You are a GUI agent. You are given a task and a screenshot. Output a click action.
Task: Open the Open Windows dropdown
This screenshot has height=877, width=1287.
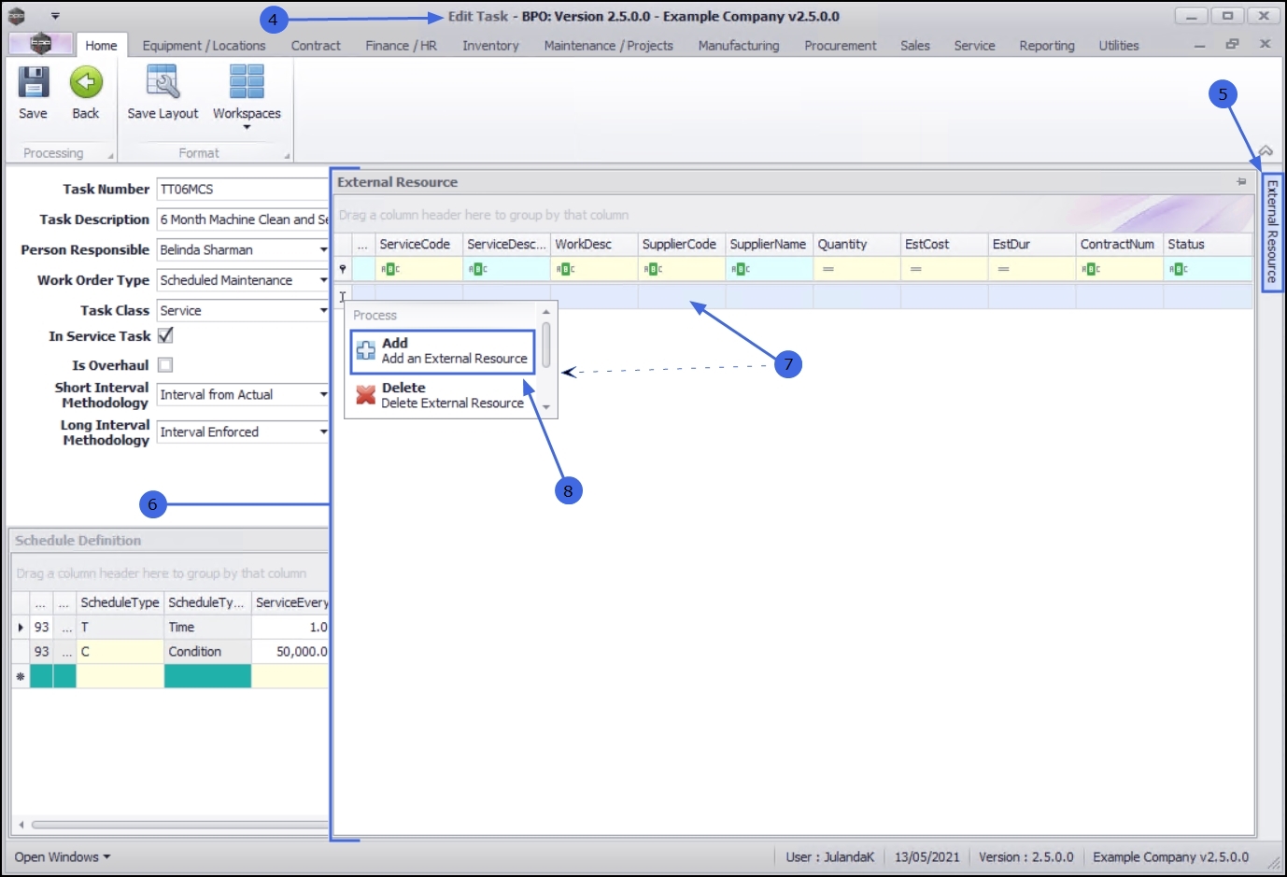(x=63, y=856)
